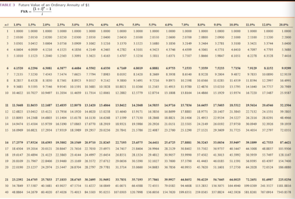Click the value 2.0100 in row 2
This screenshot has width=295, height=199.
[x=18, y=37]
